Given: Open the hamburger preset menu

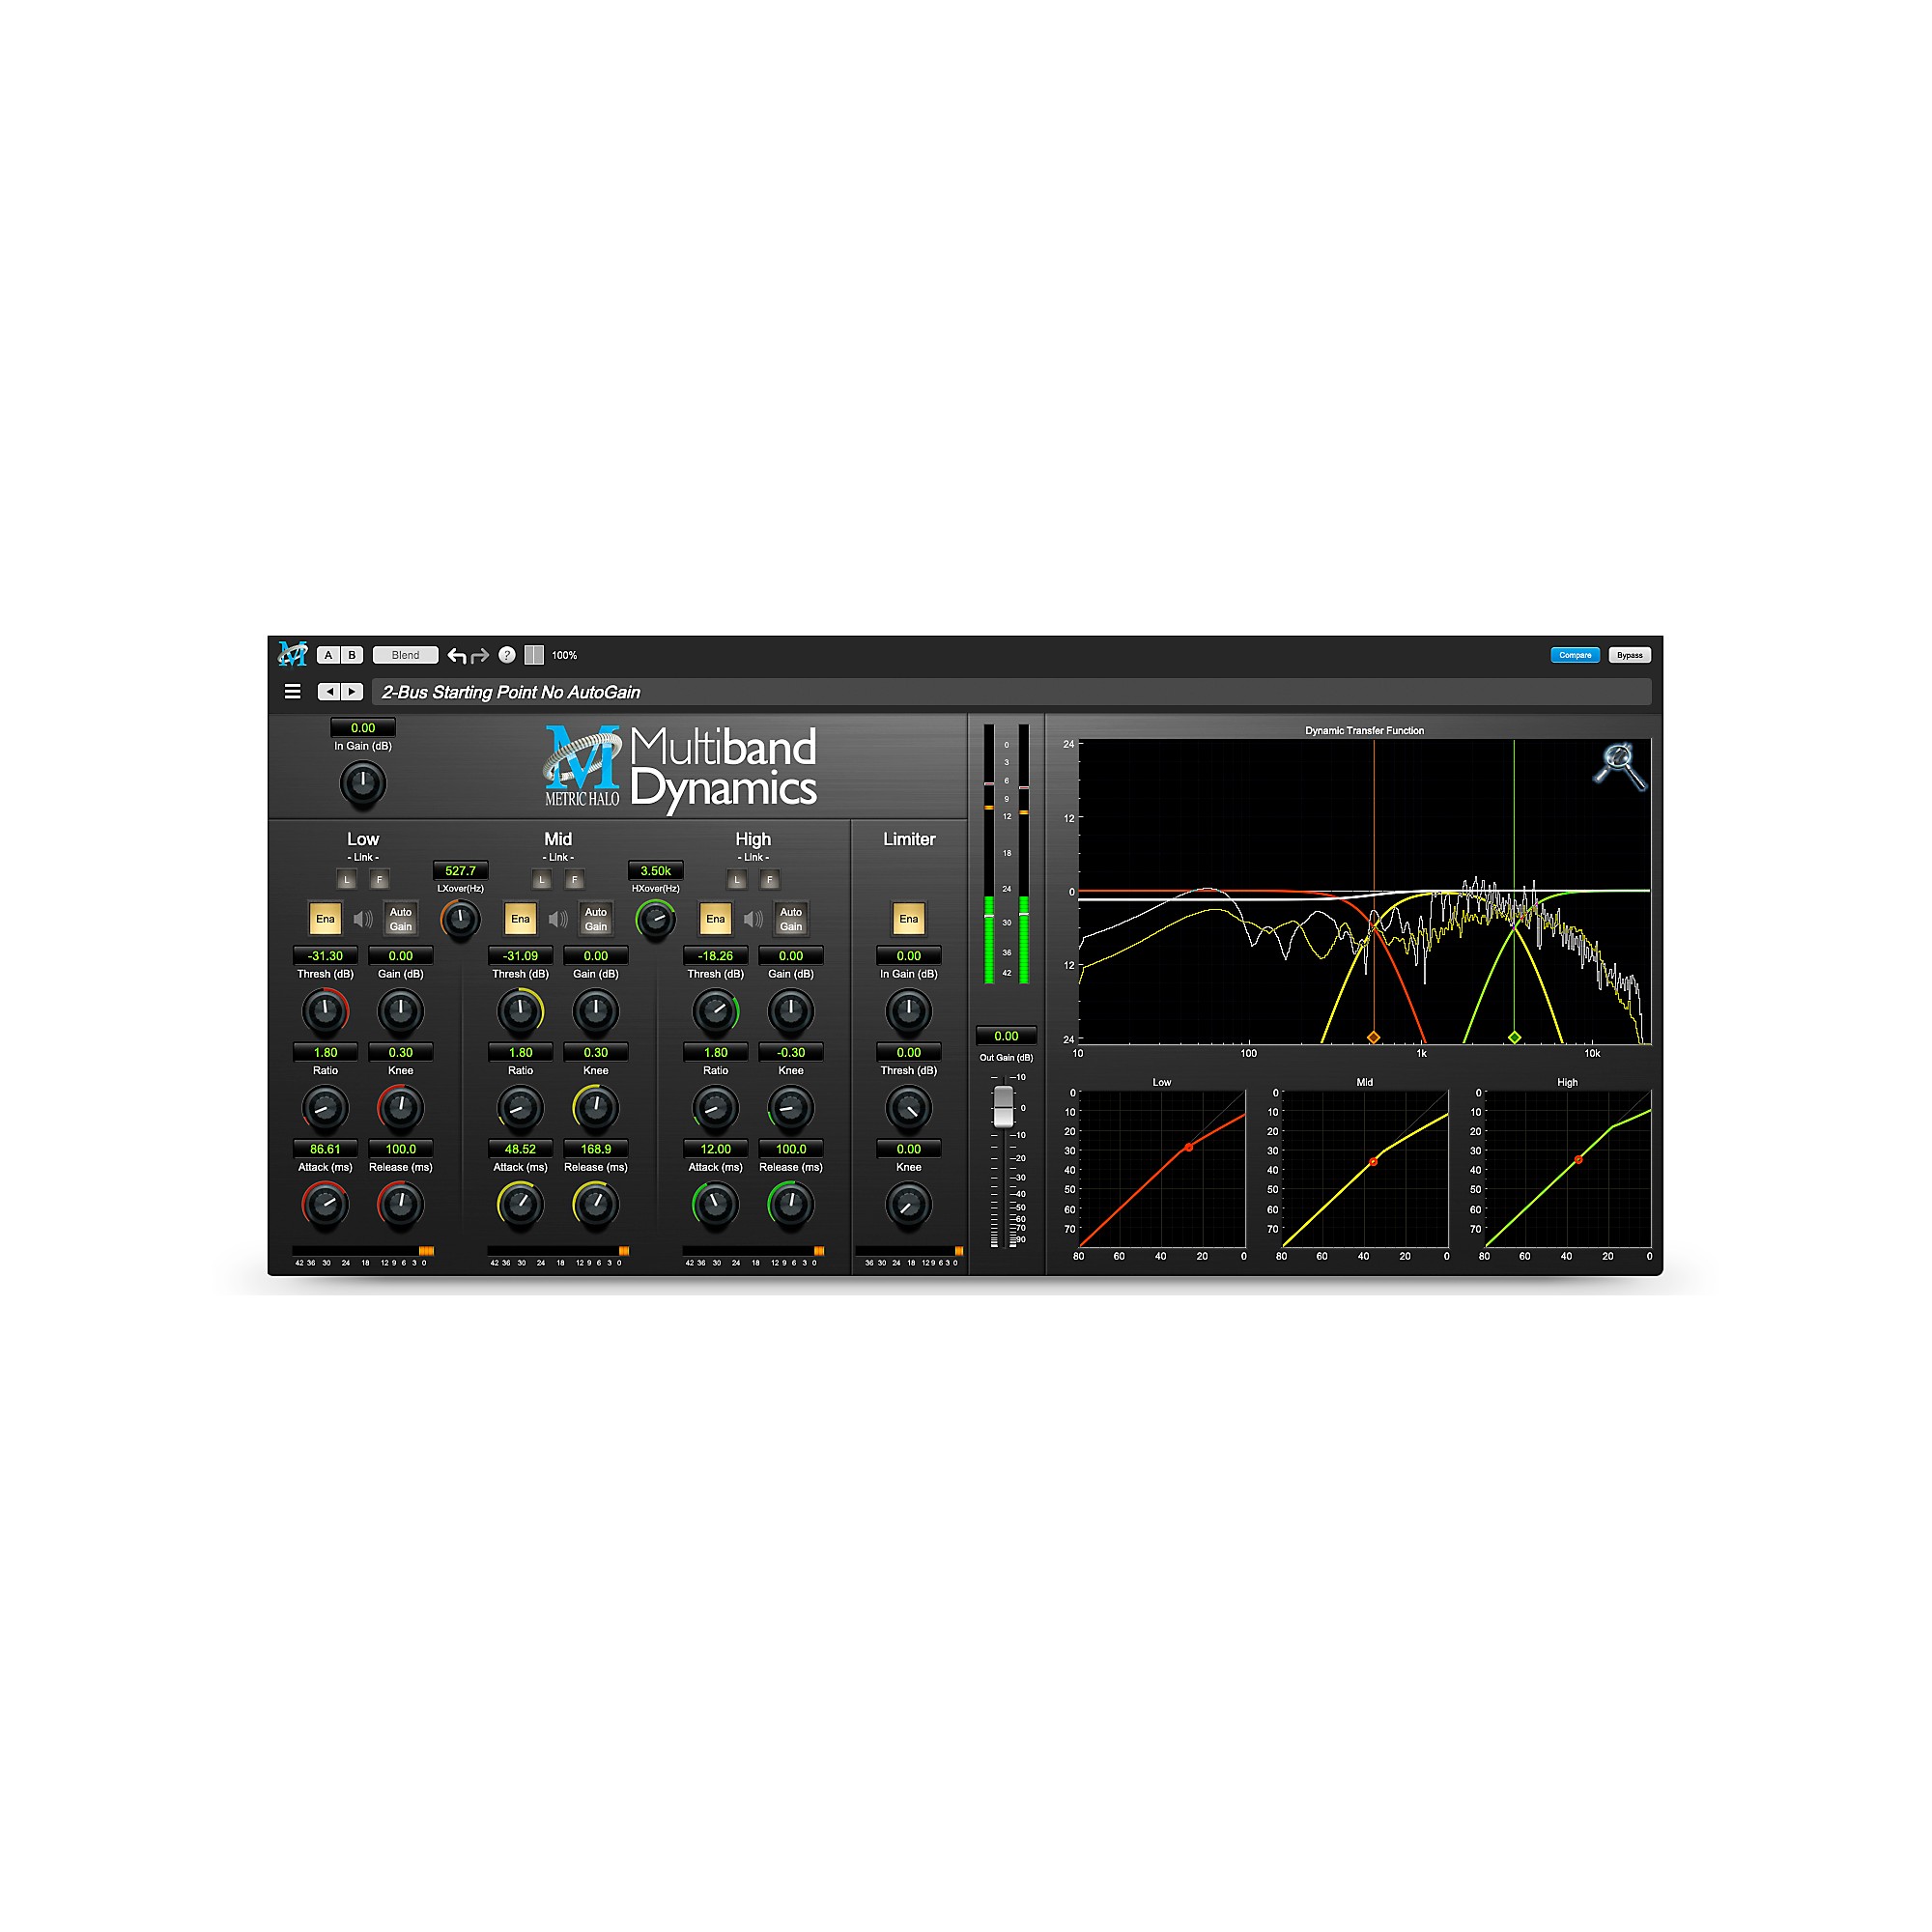Looking at the screenshot, I should click(x=293, y=691).
